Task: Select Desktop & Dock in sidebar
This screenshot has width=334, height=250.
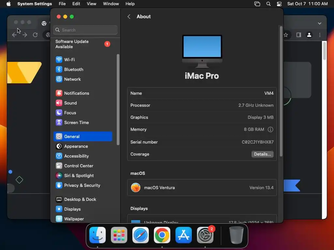Action: pos(83,200)
